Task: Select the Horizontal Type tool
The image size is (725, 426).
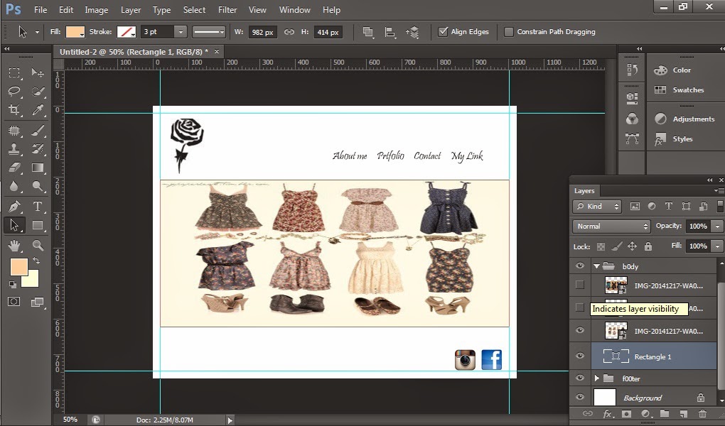Action: tap(38, 206)
